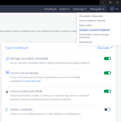Click the user avatar F icon

coord(112,9)
